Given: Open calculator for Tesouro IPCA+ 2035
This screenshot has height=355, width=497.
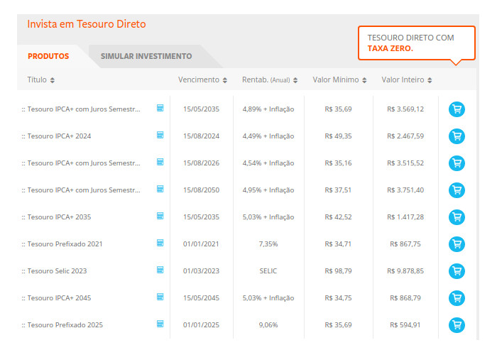Looking at the screenshot, I should tap(160, 216).
